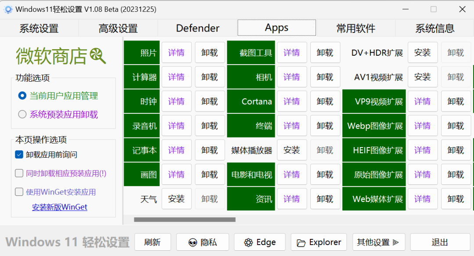Click the 电影和电视 green label

tap(251, 174)
